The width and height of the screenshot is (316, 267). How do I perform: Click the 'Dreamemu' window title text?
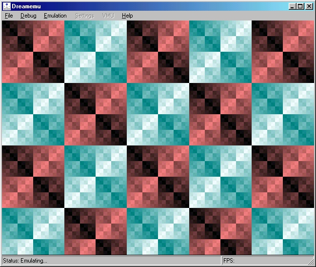pyautogui.click(x=26, y=6)
